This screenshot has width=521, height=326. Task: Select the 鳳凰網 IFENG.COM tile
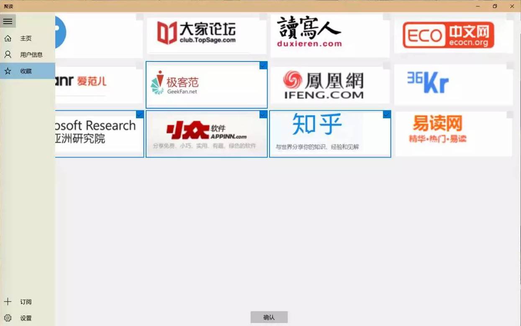(x=330, y=85)
